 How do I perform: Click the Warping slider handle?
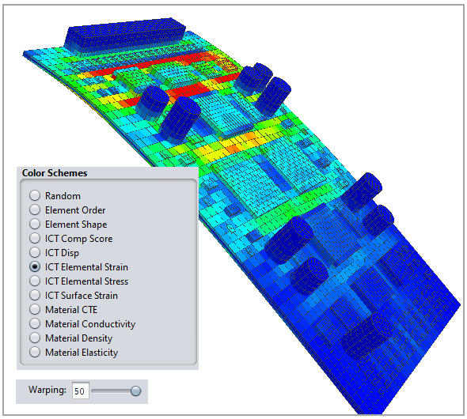(x=136, y=391)
